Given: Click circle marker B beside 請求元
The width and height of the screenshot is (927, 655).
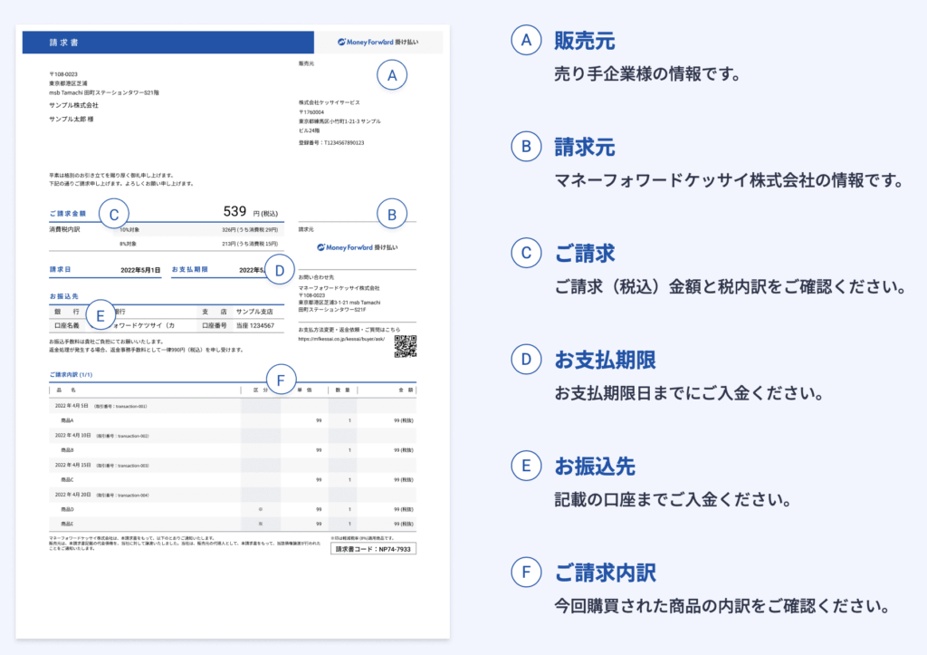Looking at the screenshot, I should (390, 214).
